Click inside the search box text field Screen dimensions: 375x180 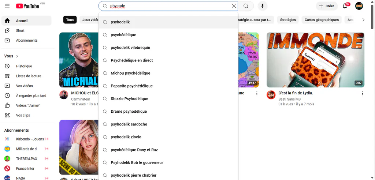[168, 6]
